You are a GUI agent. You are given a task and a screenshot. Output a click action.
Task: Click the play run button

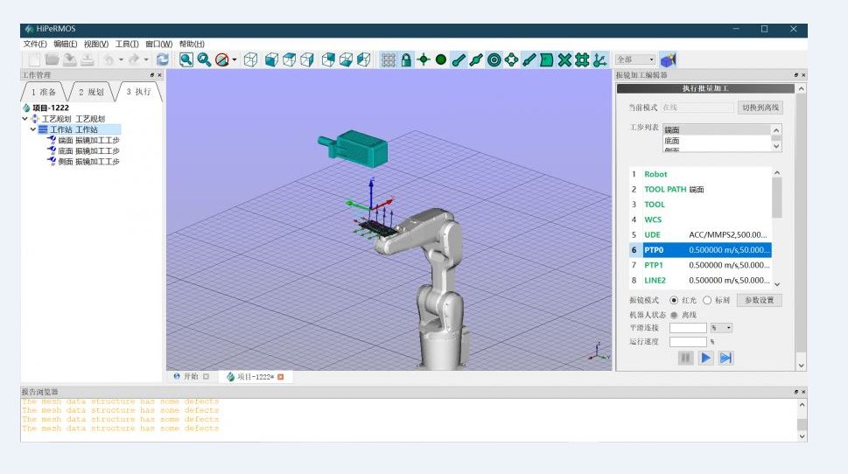click(705, 358)
